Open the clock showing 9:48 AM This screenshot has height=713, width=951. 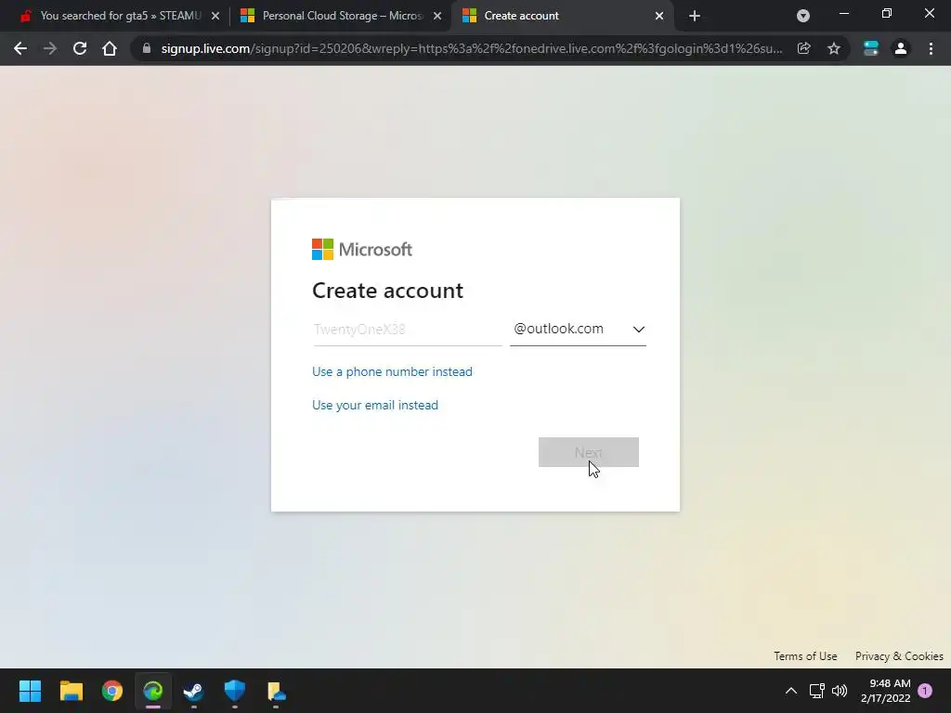pyautogui.click(x=885, y=691)
